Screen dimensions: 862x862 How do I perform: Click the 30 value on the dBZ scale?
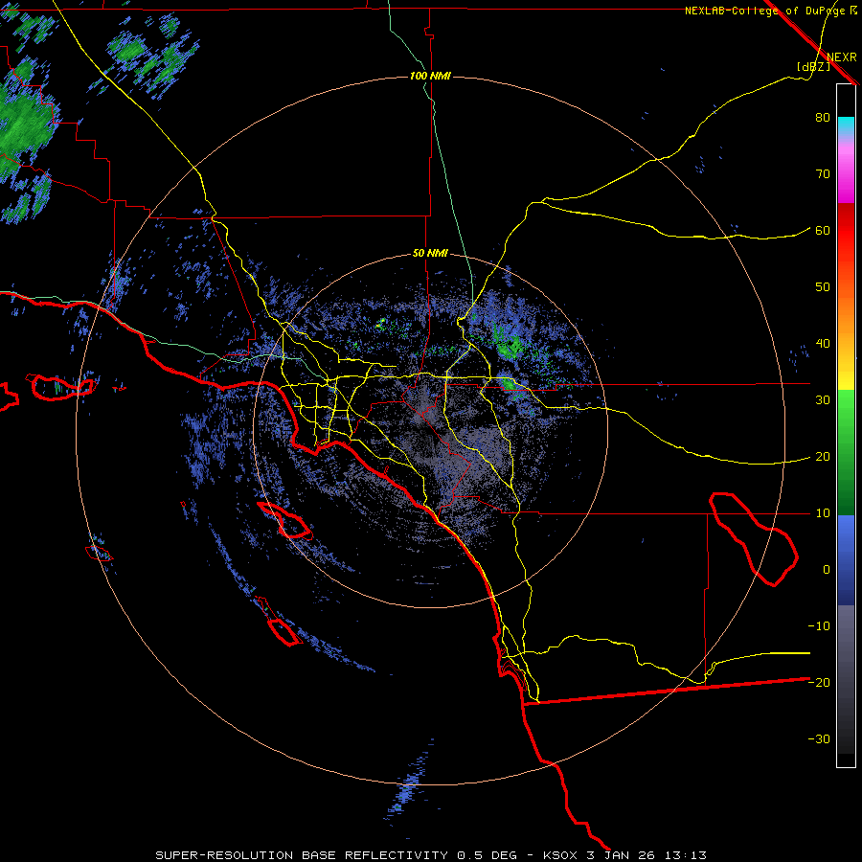[x=823, y=400]
